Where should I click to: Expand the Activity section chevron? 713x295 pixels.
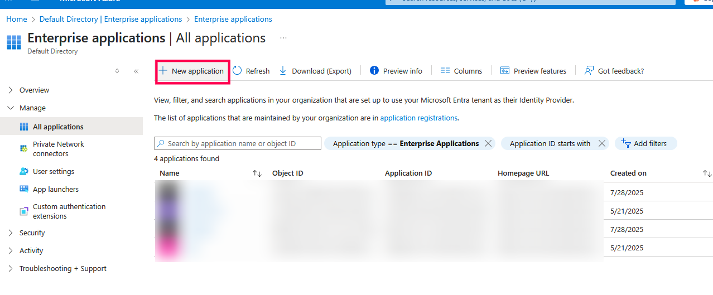11,250
